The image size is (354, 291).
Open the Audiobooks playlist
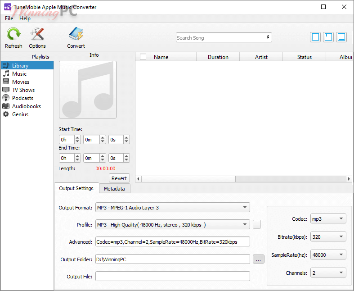pos(27,106)
